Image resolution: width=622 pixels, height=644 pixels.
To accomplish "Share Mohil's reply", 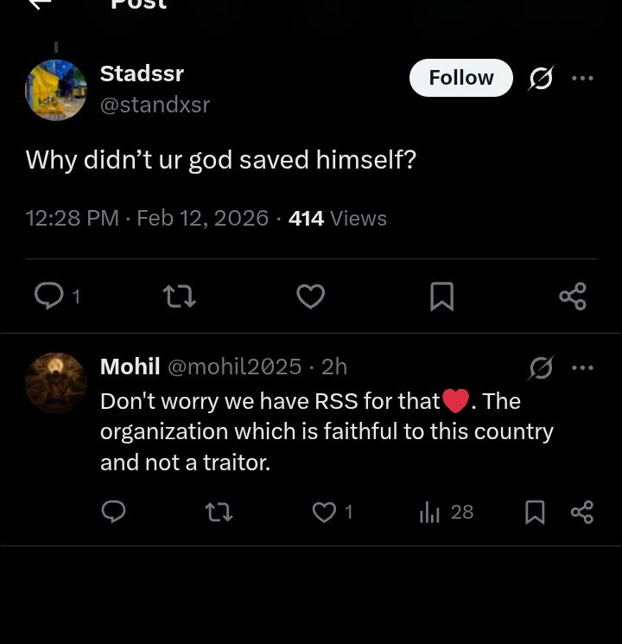I will 582,512.
